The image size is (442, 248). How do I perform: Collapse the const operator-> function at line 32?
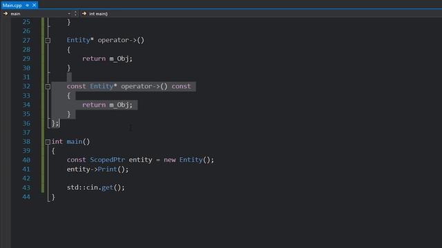point(48,87)
